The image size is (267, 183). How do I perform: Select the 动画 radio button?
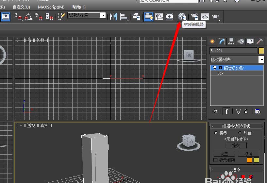240,133
